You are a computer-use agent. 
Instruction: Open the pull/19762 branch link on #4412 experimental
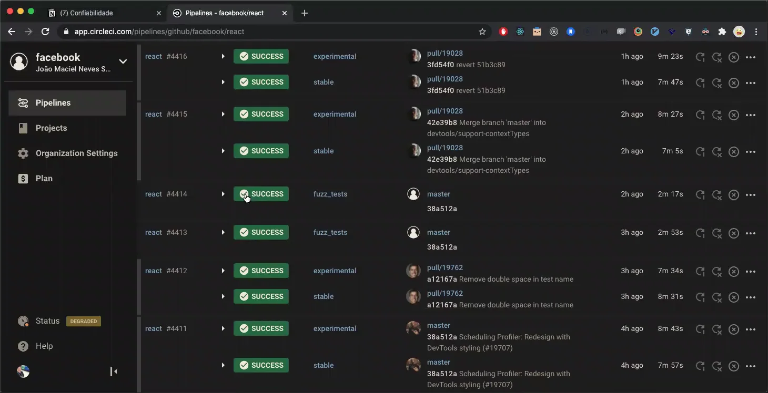pos(445,267)
